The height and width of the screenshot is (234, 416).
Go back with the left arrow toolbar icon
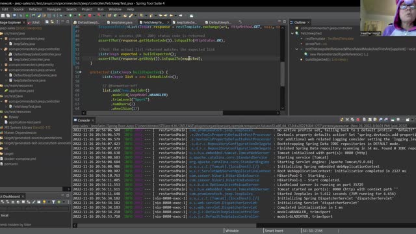(171, 16)
